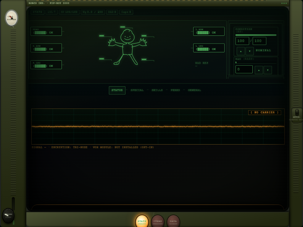Click the limb marker by Vault Boy's raised left hand
Viewport: 303px width, 227px height.
(144, 36)
